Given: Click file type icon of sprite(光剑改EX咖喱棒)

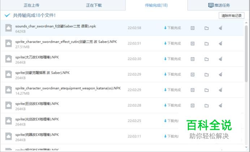Looking at the screenshot, I should tap(8, 121).
